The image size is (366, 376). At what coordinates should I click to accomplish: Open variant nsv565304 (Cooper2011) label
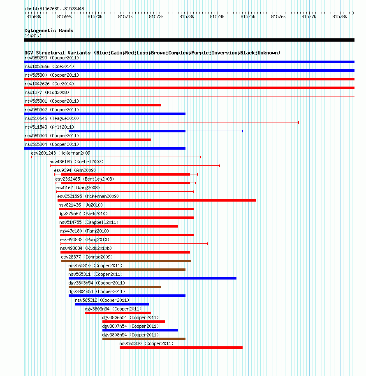52,144
